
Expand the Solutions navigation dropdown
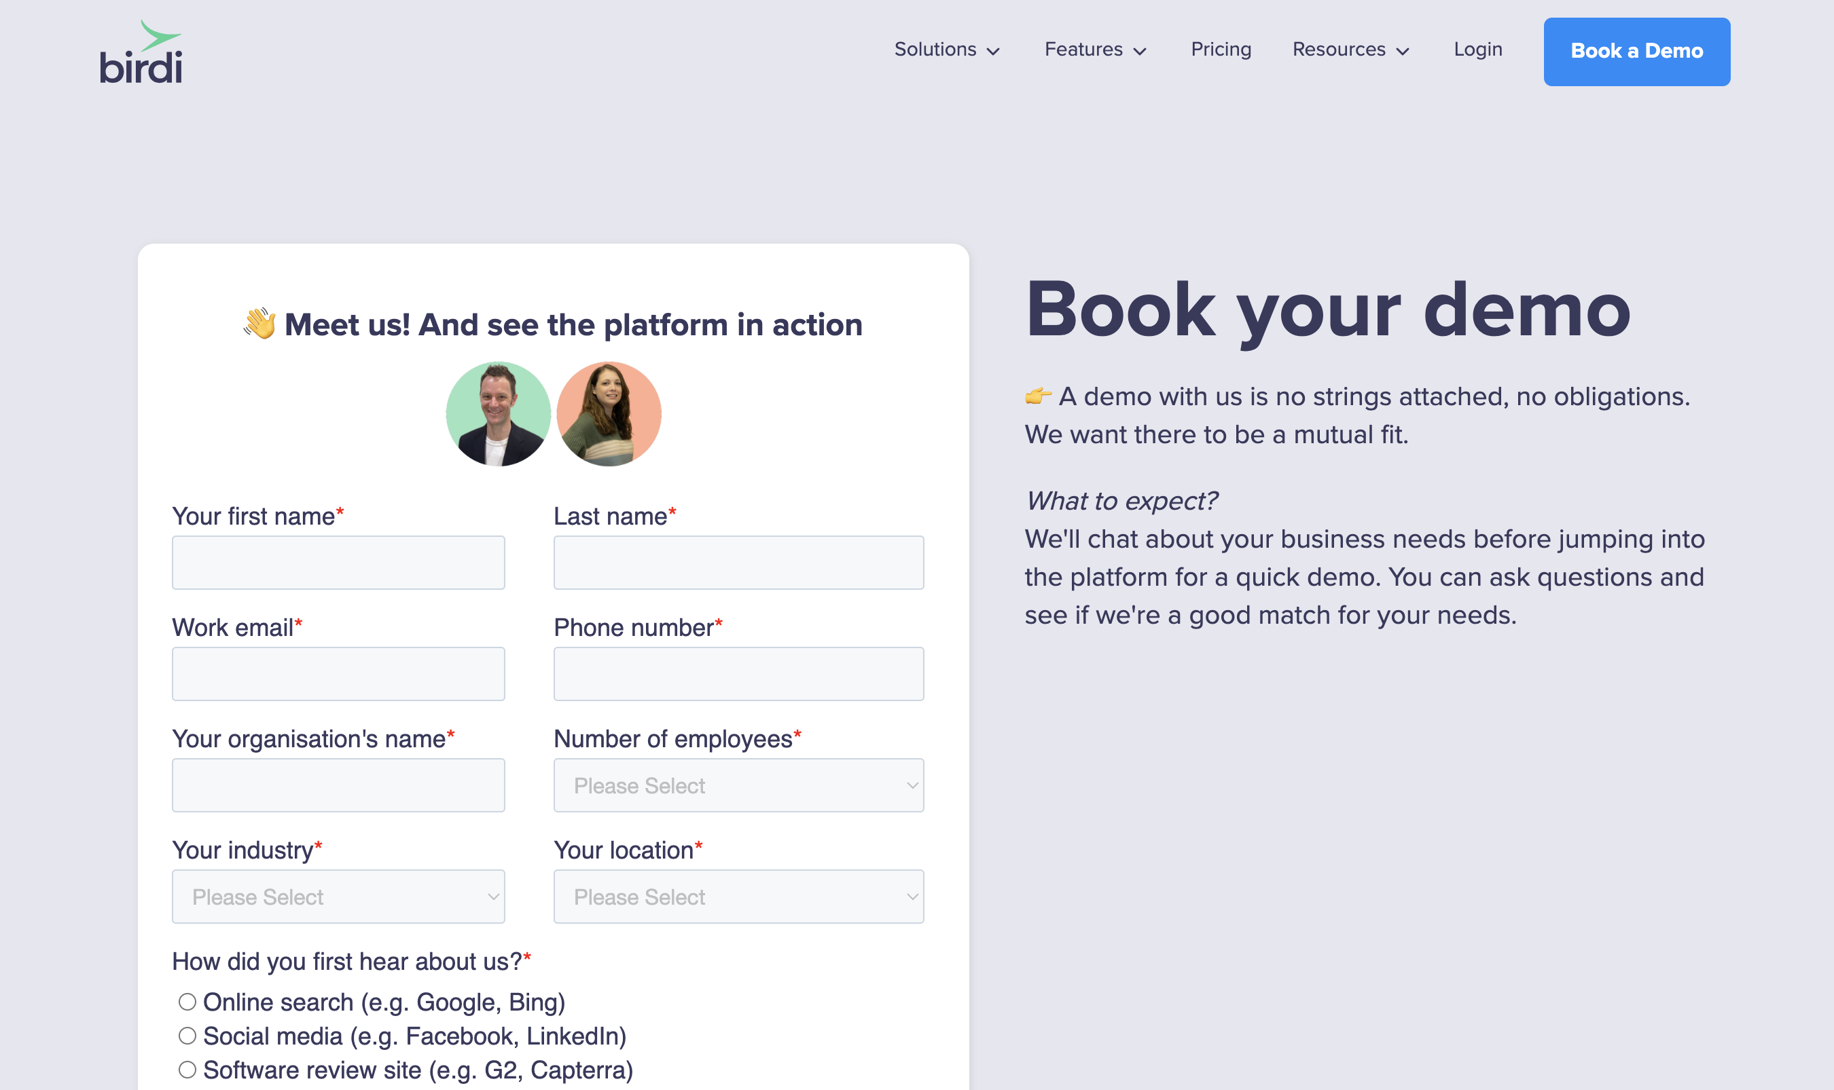pyautogui.click(x=947, y=50)
